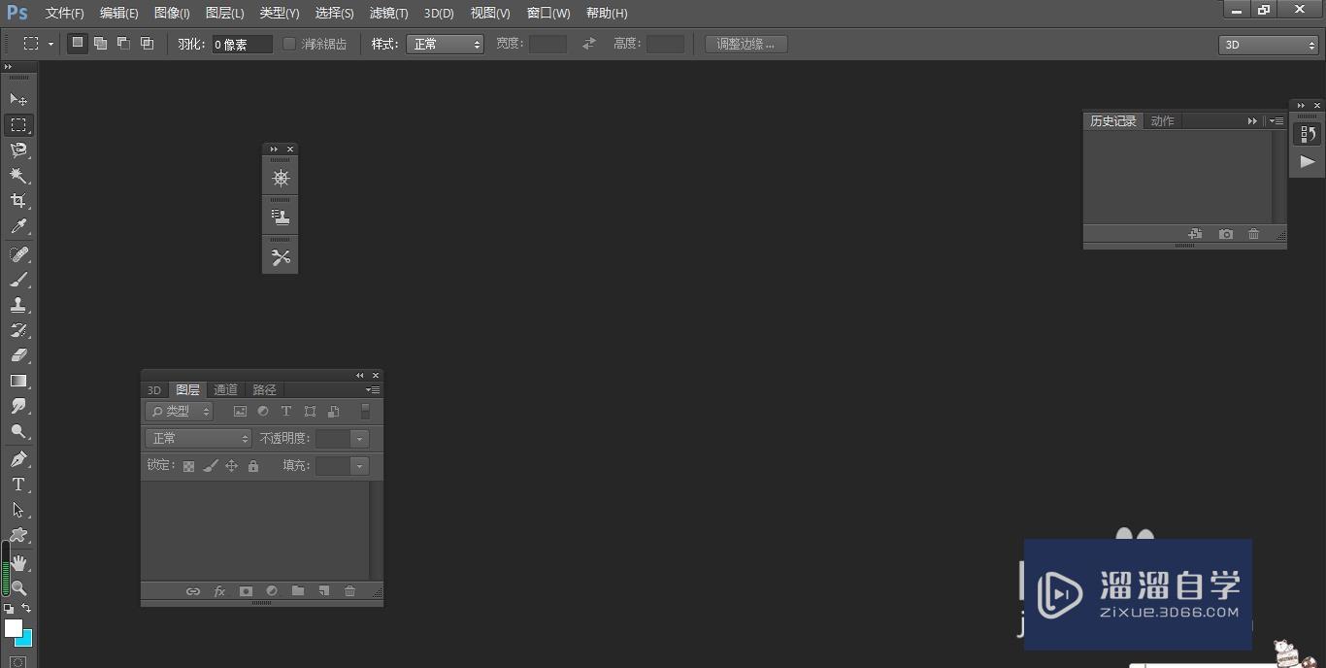Image resolution: width=1326 pixels, height=668 pixels.
Task: Open the layer filter type (类型) dropdown
Action: click(x=180, y=412)
